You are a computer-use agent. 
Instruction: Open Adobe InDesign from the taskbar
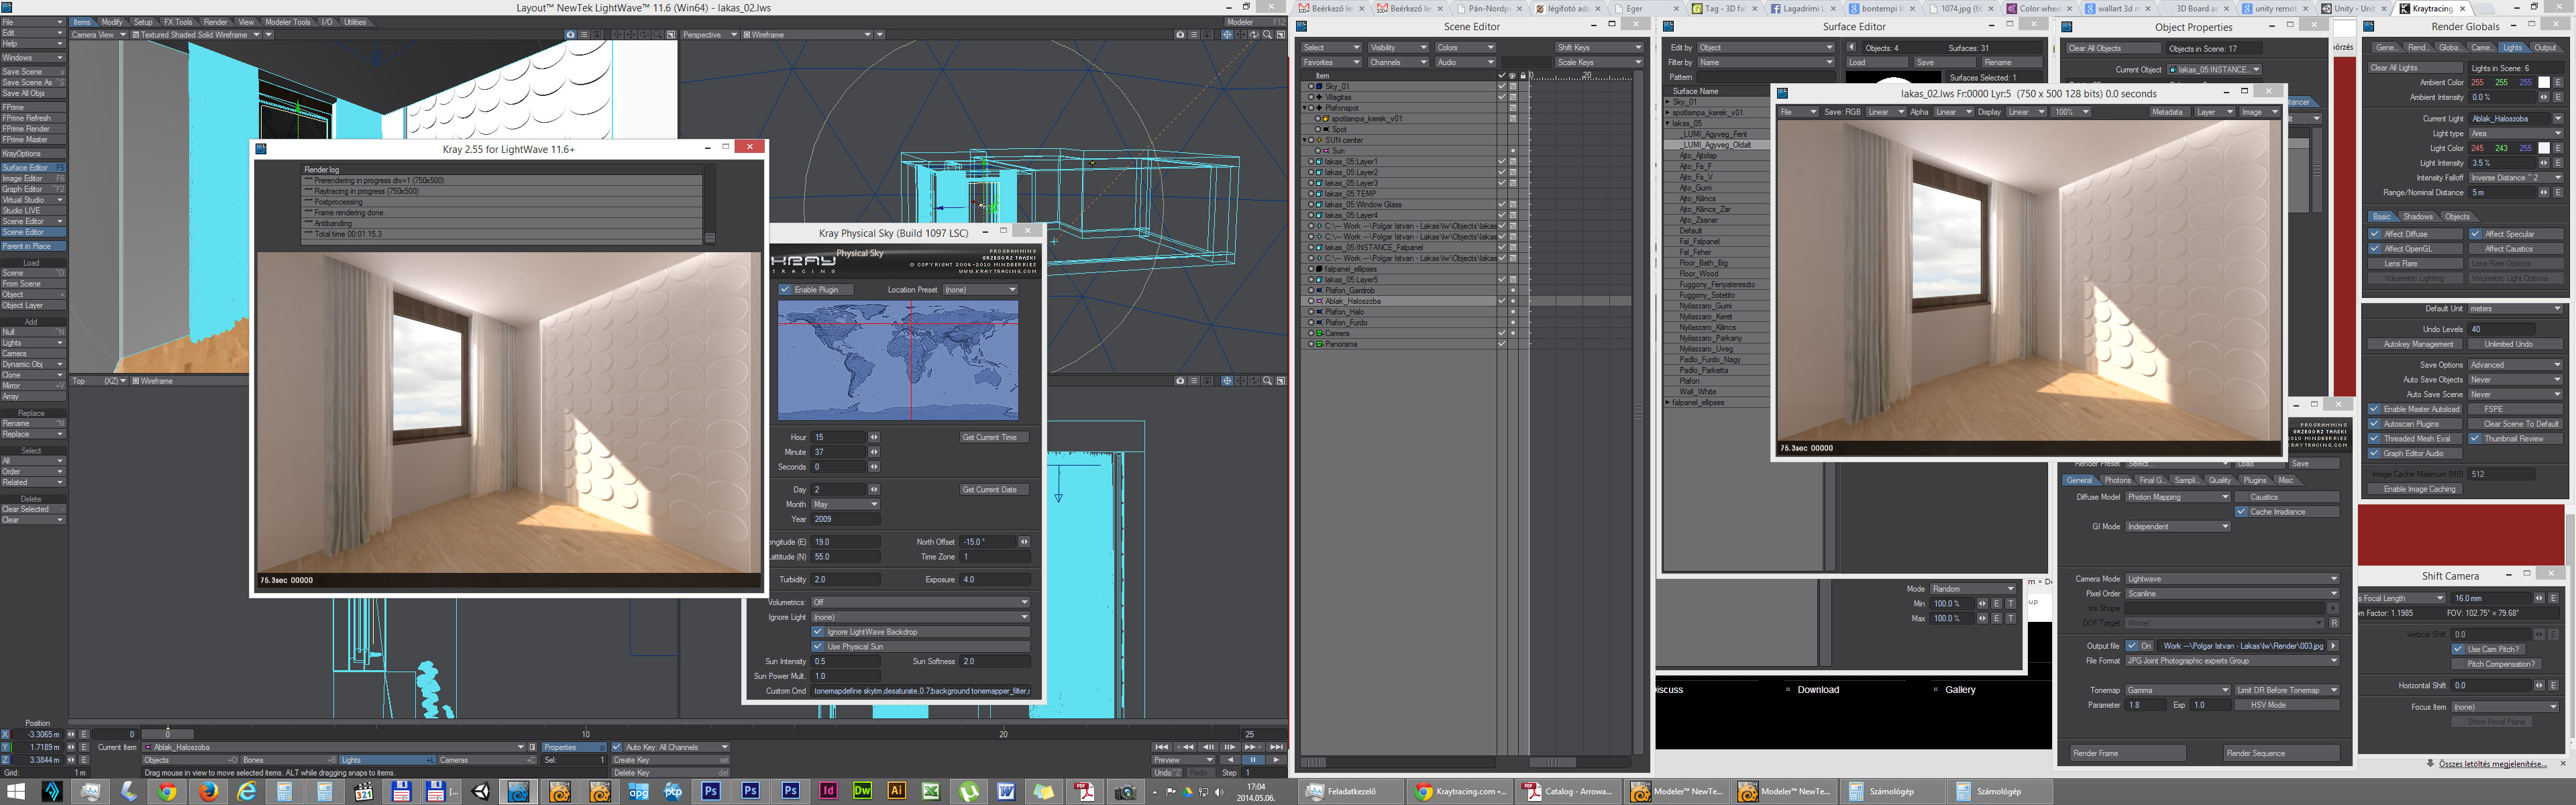(x=828, y=791)
